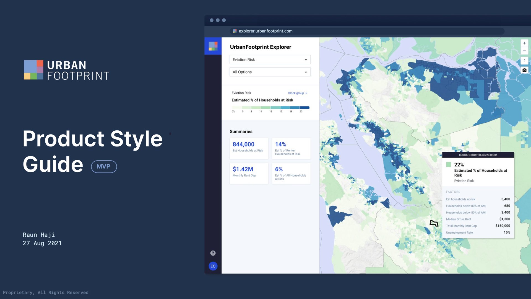Click the lightest legend color segment at 0%
The width and height of the screenshot is (531, 299).
click(236, 108)
